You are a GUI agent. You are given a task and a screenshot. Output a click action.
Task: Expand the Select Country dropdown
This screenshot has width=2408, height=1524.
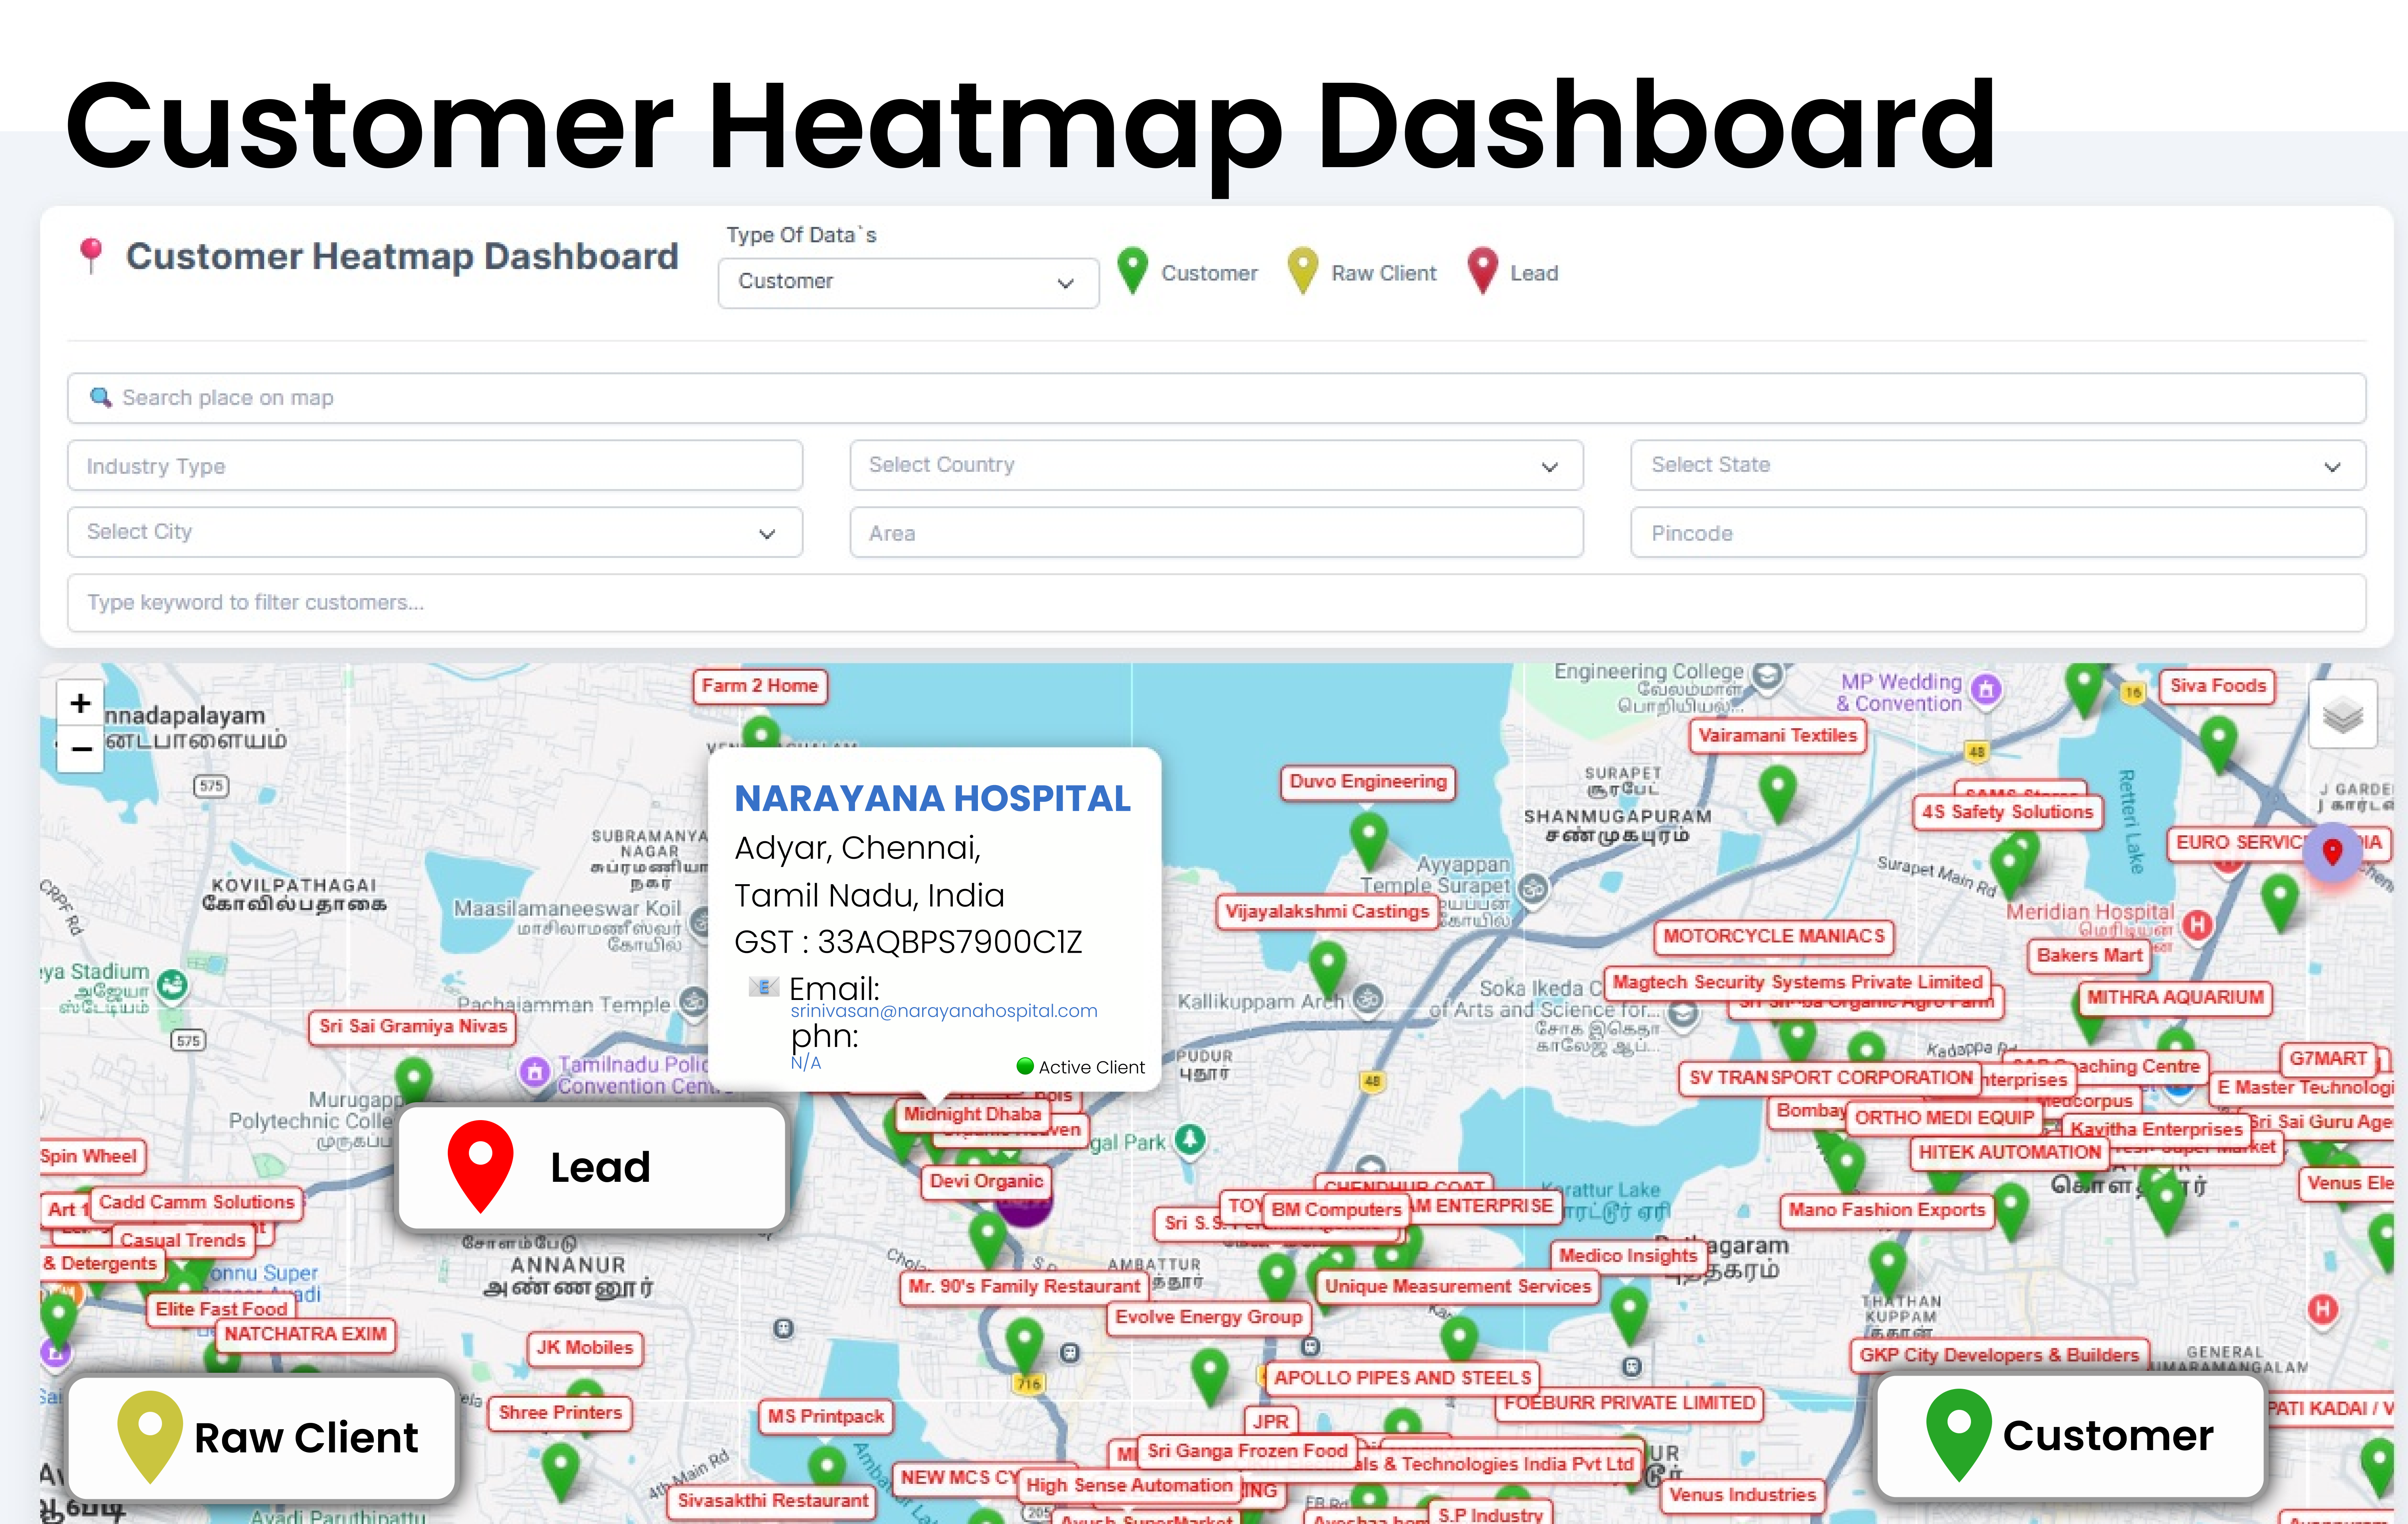pyautogui.click(x=1215, y=465)
